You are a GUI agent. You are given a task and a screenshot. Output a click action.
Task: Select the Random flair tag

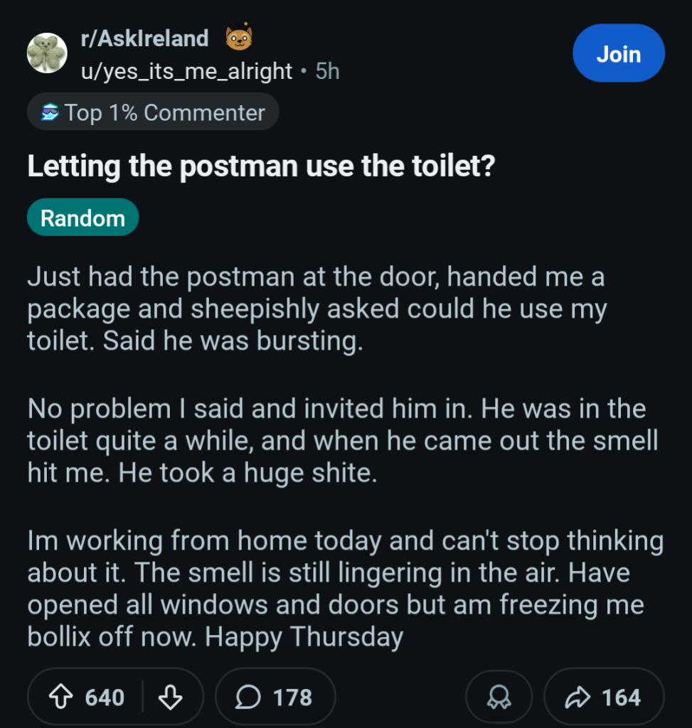tap(82, 218)
